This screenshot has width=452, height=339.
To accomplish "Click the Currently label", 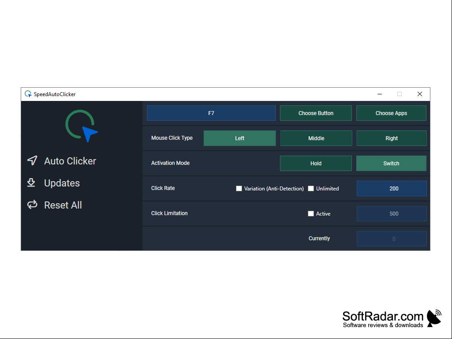I will click(x=319, y=238).
